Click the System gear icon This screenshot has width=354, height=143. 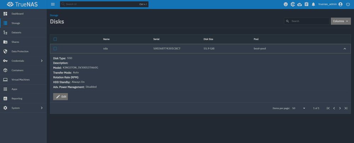tap(5, 108)
